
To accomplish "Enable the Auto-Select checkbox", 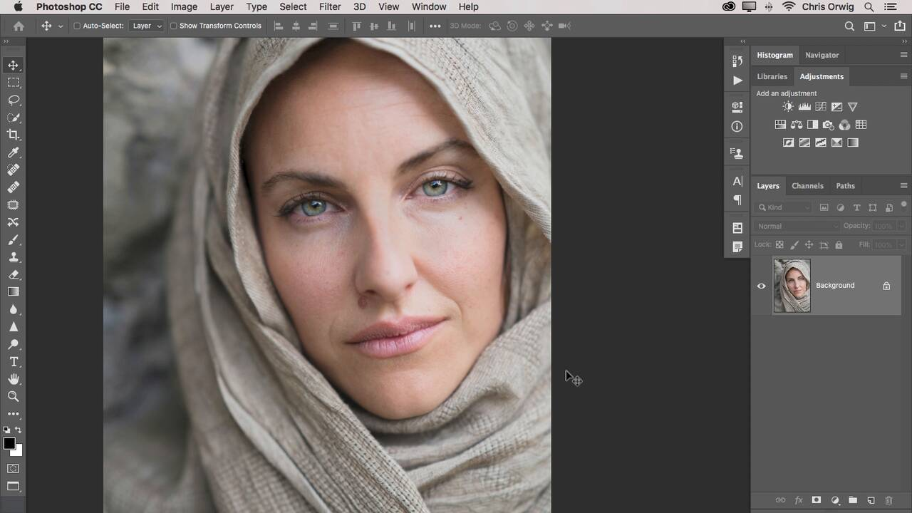I will 78,26.
